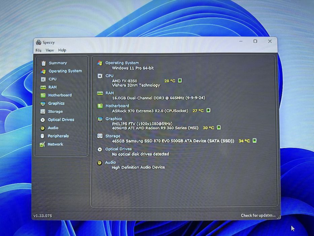This screenshot has height=236, width=314.
Task: Click the storage temperature indicator beside 34 °C
Action: pos(254,141)
